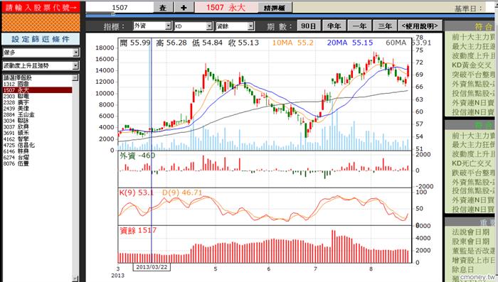This screenshot has height=282, width=498.
Task: Click the 2013/03/22 date marker on the chart axis
Action: click(152, 267)
